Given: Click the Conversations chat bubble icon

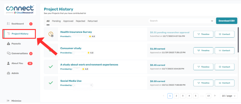Looking at the screenshot, I should (x=9, y=53).
